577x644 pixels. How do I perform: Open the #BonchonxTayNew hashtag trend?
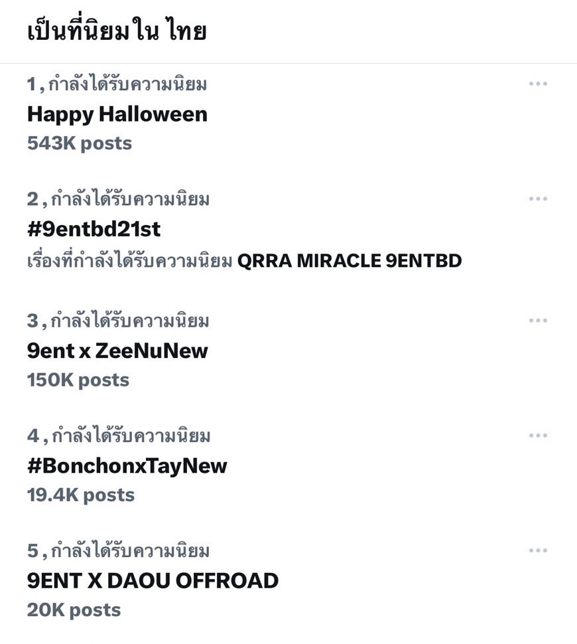127,465
